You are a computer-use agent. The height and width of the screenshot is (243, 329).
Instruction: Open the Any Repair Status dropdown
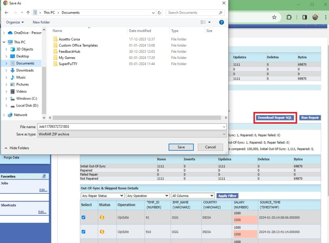click(x=102, y=195)
